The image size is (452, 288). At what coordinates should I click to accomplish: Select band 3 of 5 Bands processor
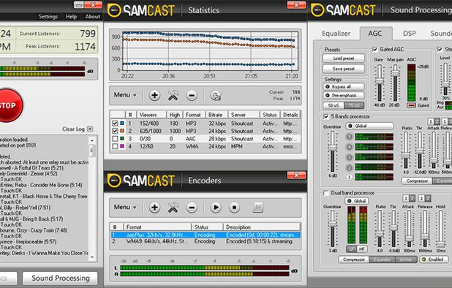[x=349, y=157]
